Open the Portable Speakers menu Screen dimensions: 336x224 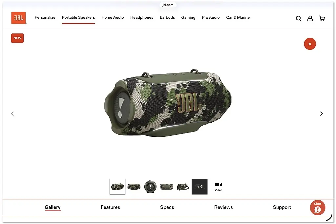(78, 17)
